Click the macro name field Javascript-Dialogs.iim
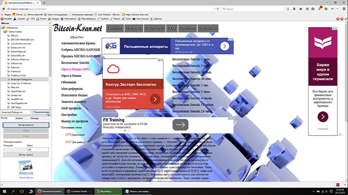This screenshot has height=195, width=348. 15,112
